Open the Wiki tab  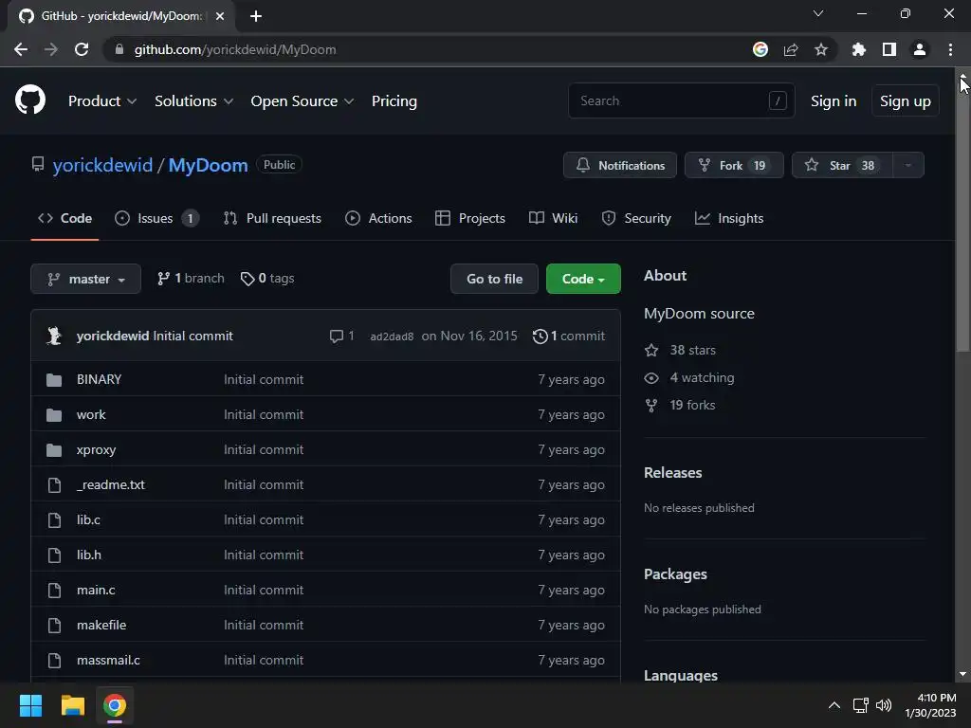point(553,218)
